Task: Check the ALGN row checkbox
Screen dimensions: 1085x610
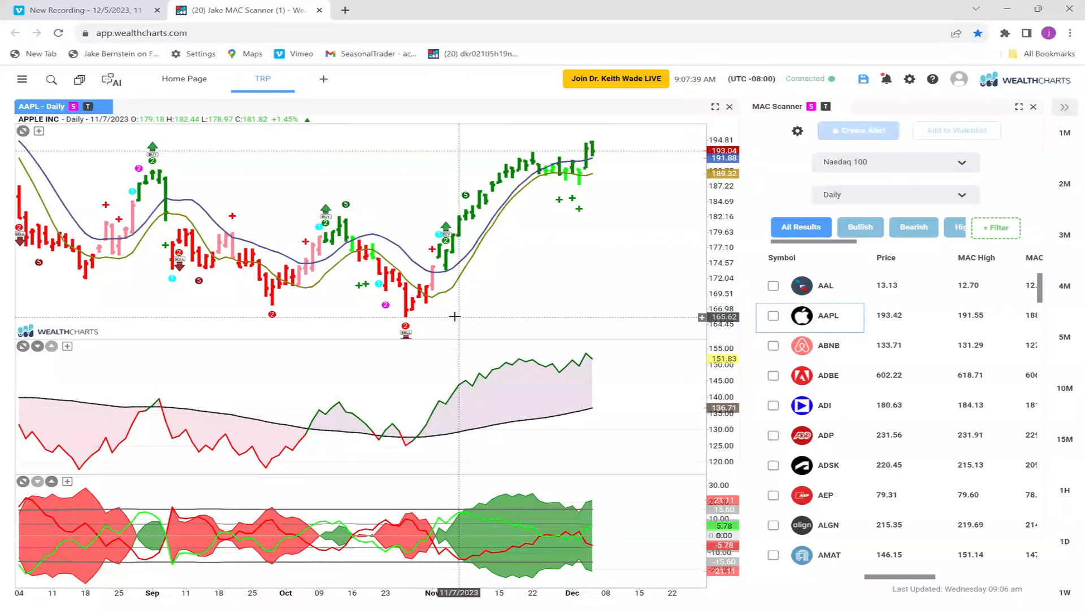Action: click(x=773, y=525)
